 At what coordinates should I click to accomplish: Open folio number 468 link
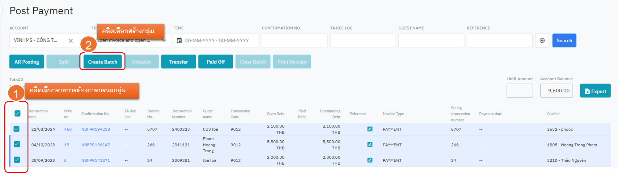coord(68,129)
